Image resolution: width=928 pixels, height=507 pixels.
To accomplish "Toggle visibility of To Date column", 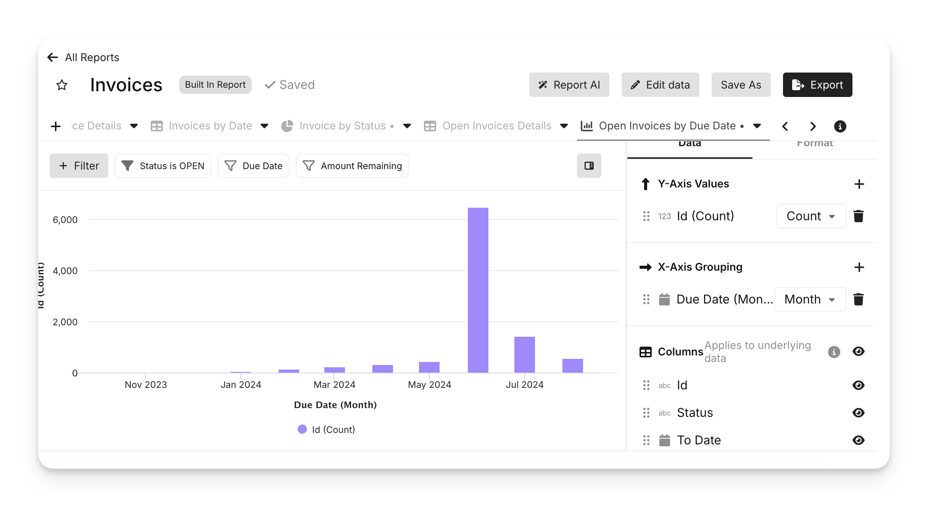I will 858,440.
